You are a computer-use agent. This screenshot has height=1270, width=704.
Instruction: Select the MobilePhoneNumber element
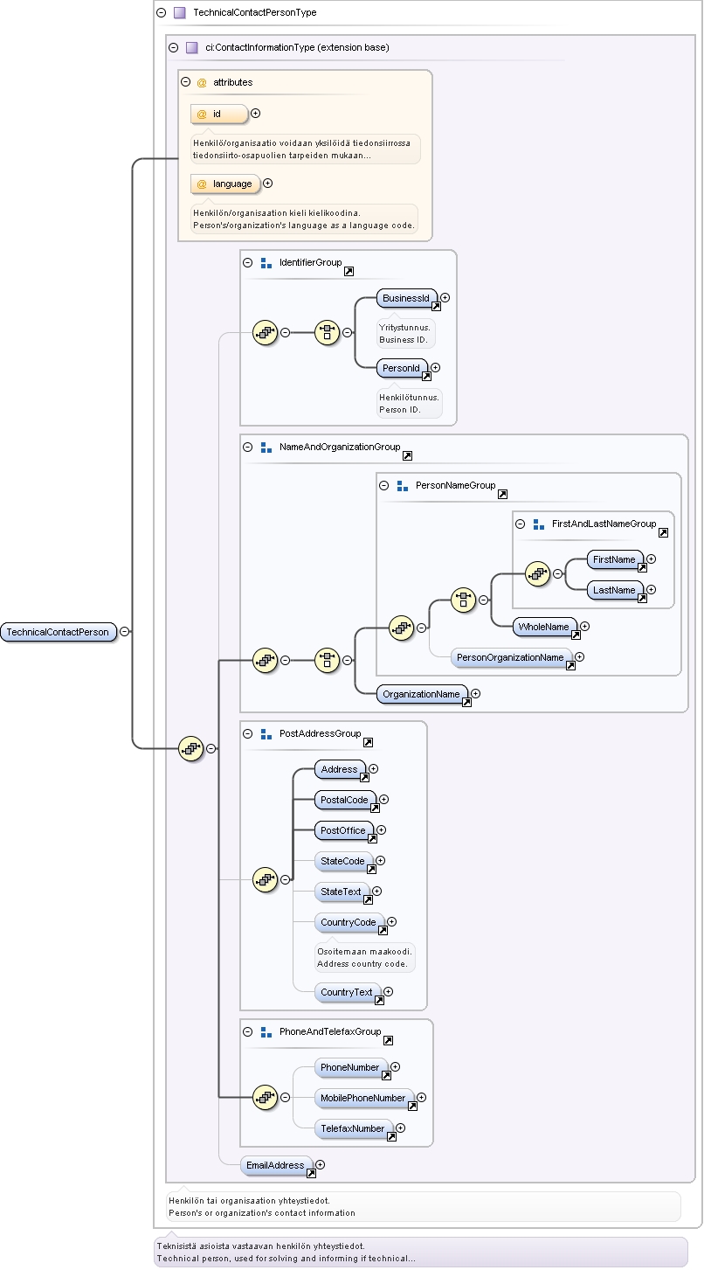coord(364,1098)
